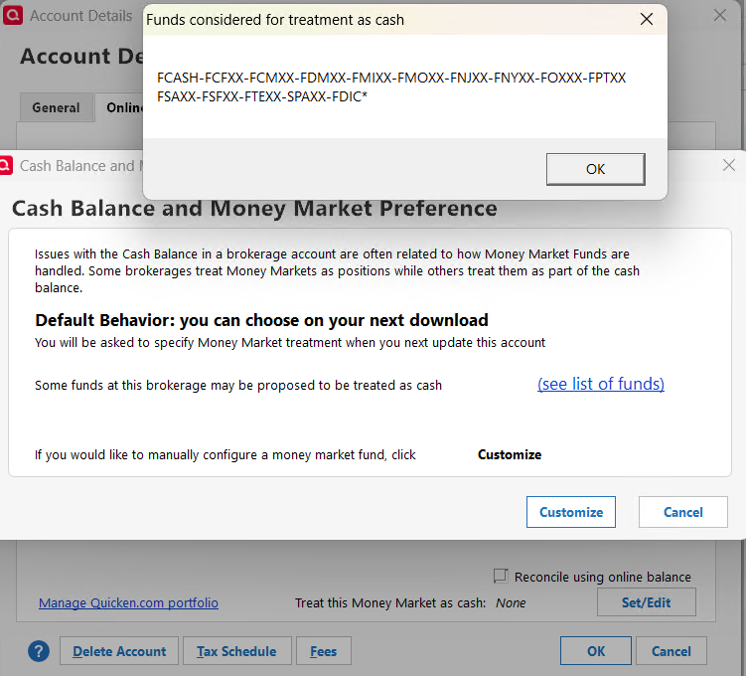This screenshot has width=746, height=676.
Task: Click OK in the funds list popup
Action: (x=596, y=169)
